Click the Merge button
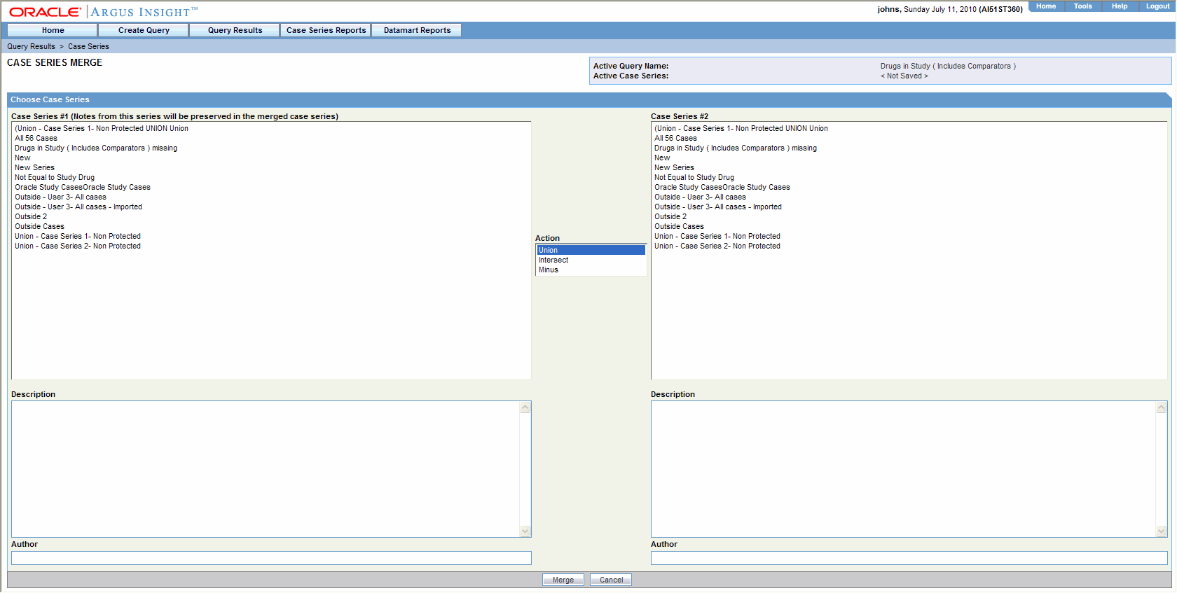 [563, 580]
